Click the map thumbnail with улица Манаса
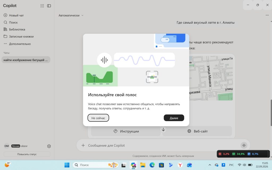272x170 pixels. coord(211,78)
